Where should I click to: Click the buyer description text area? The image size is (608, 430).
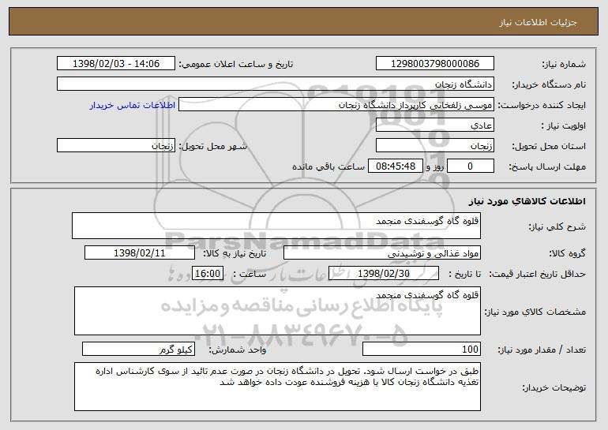pos(277,387)
